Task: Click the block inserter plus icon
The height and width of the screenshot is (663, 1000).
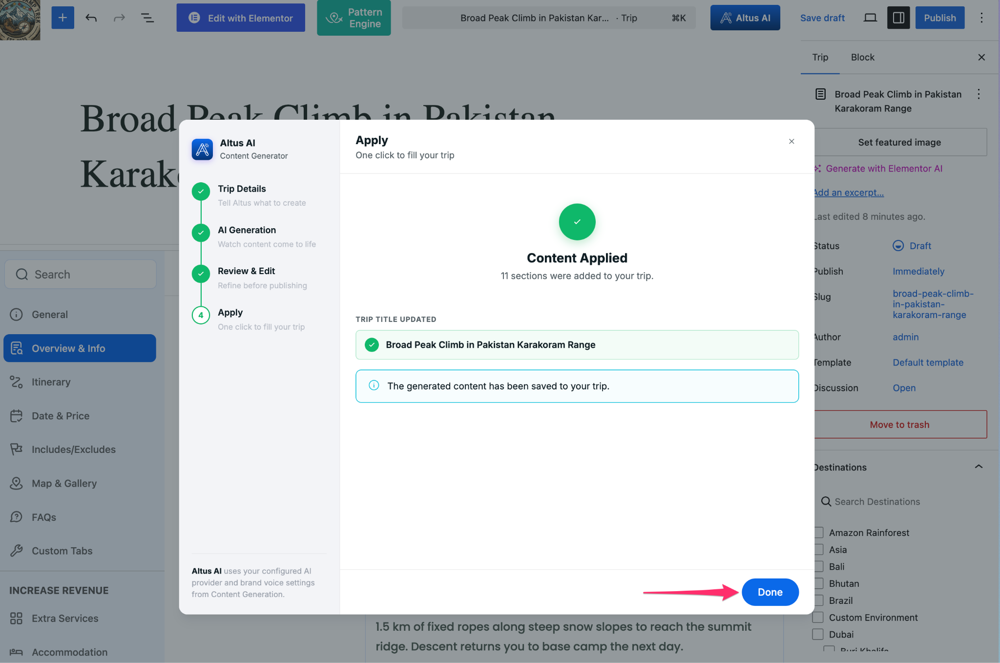Action: 62,18
